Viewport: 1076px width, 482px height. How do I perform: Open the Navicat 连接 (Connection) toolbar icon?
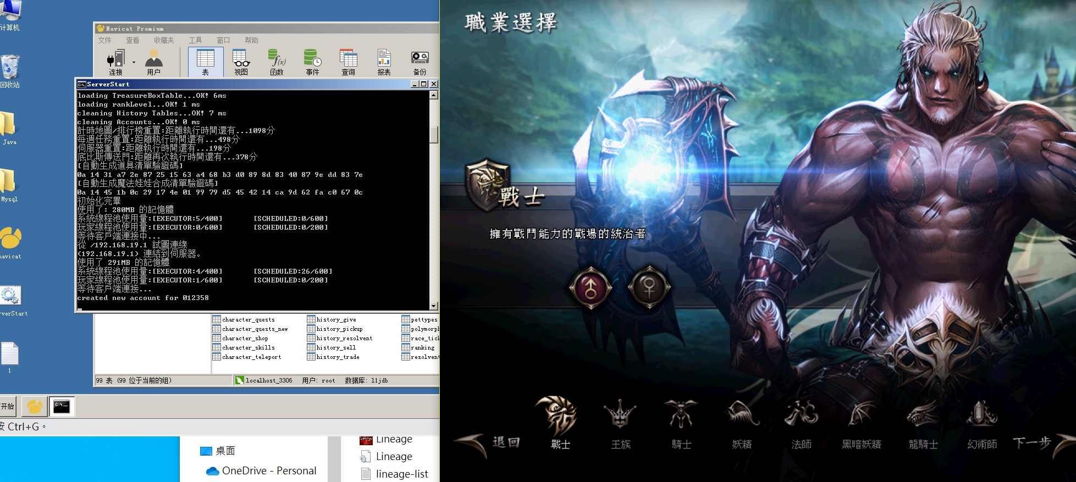click(x=115, y=62)
